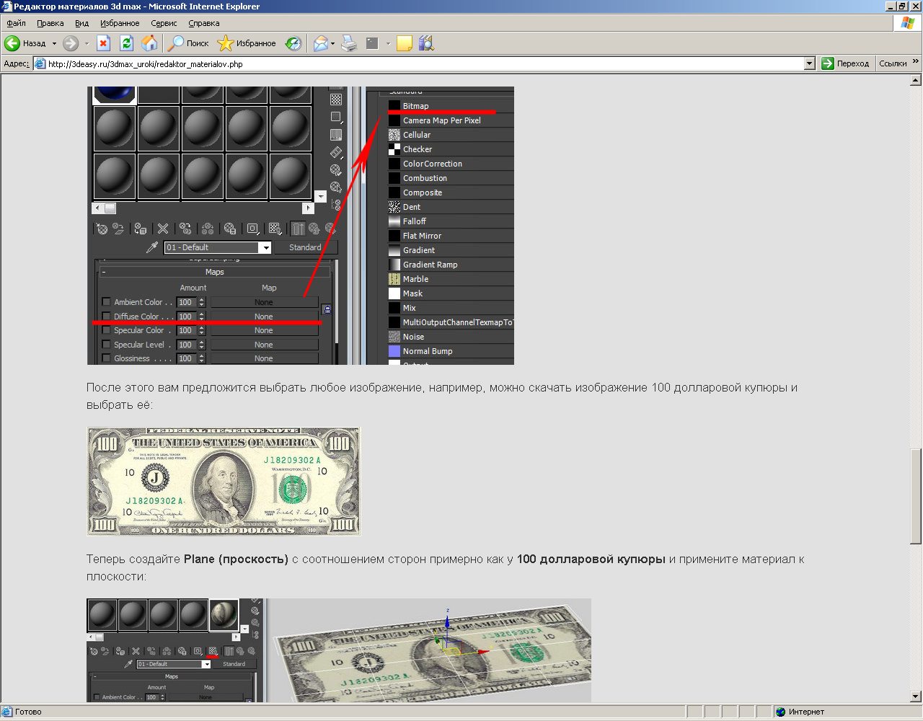Screen dimensions: 923x721
Task: Click Show Map in Viewport checker icon
Action: click(x=275, y=229)
